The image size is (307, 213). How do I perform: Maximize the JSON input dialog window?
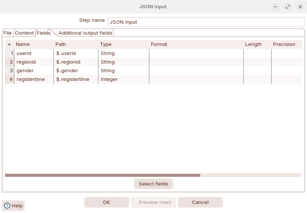click(288, 7)
